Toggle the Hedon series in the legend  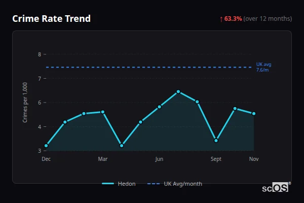tap(119, 184)
